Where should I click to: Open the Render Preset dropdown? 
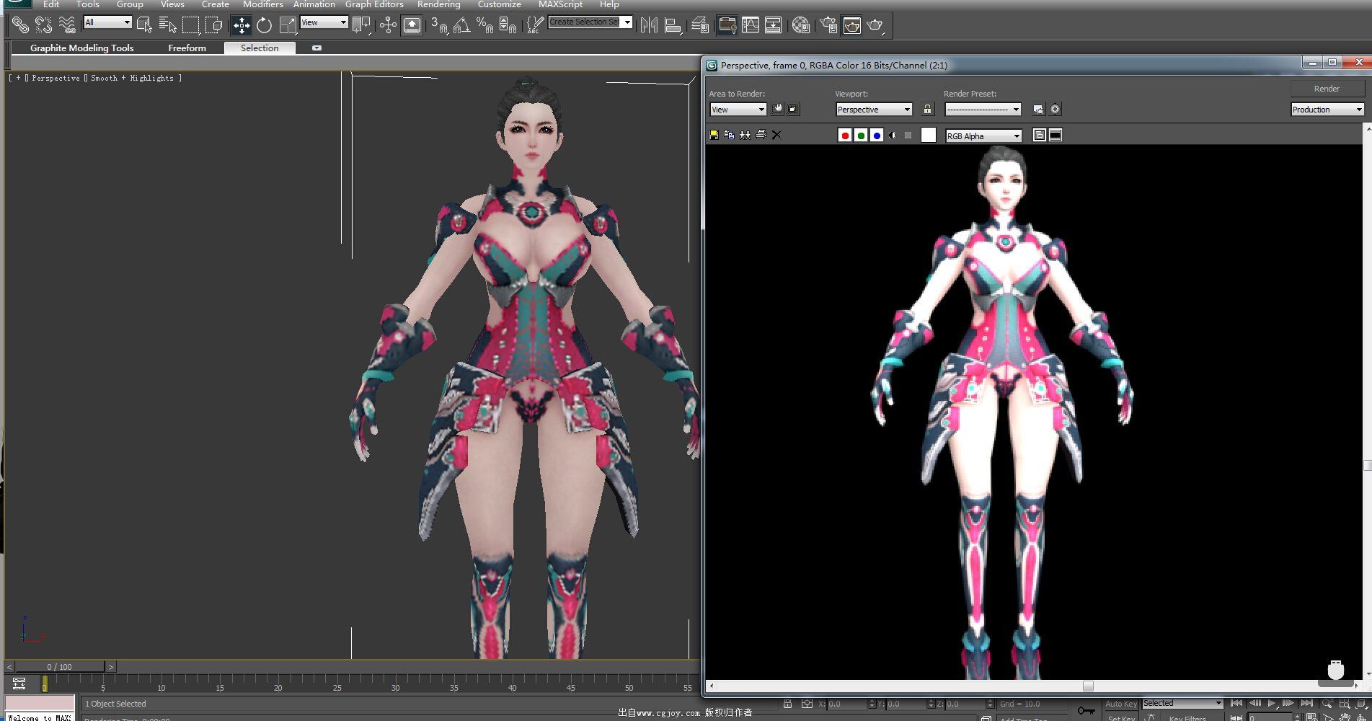tap(983, 110)
